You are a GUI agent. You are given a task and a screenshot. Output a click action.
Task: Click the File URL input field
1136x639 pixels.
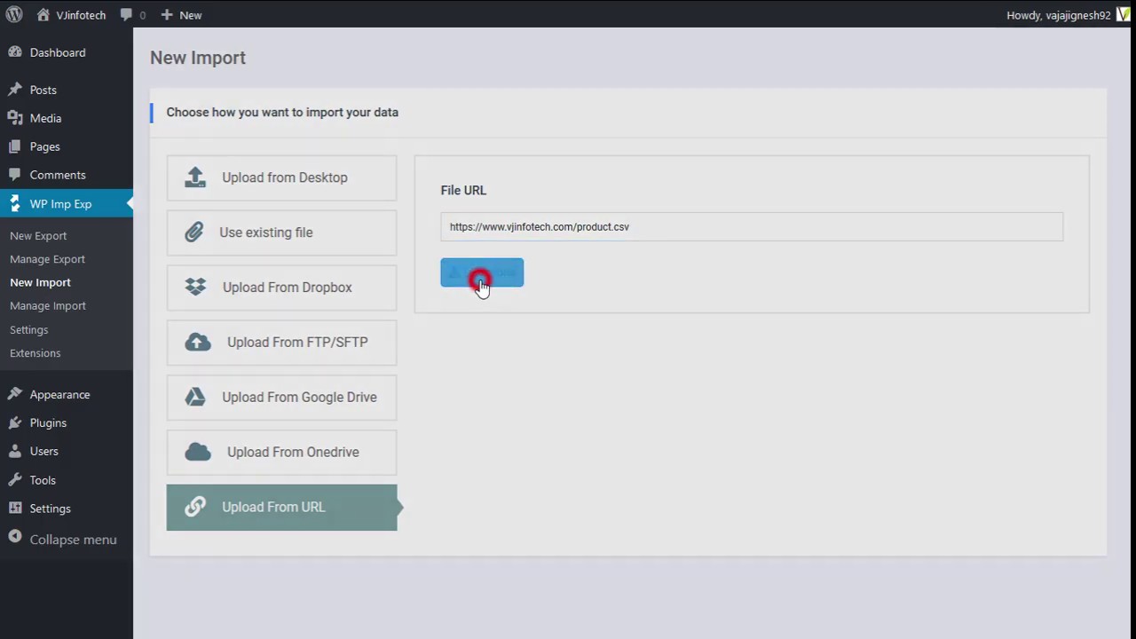[752, 226]
